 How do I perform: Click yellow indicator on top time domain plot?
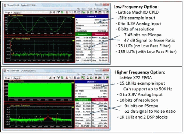coord(73,18)
